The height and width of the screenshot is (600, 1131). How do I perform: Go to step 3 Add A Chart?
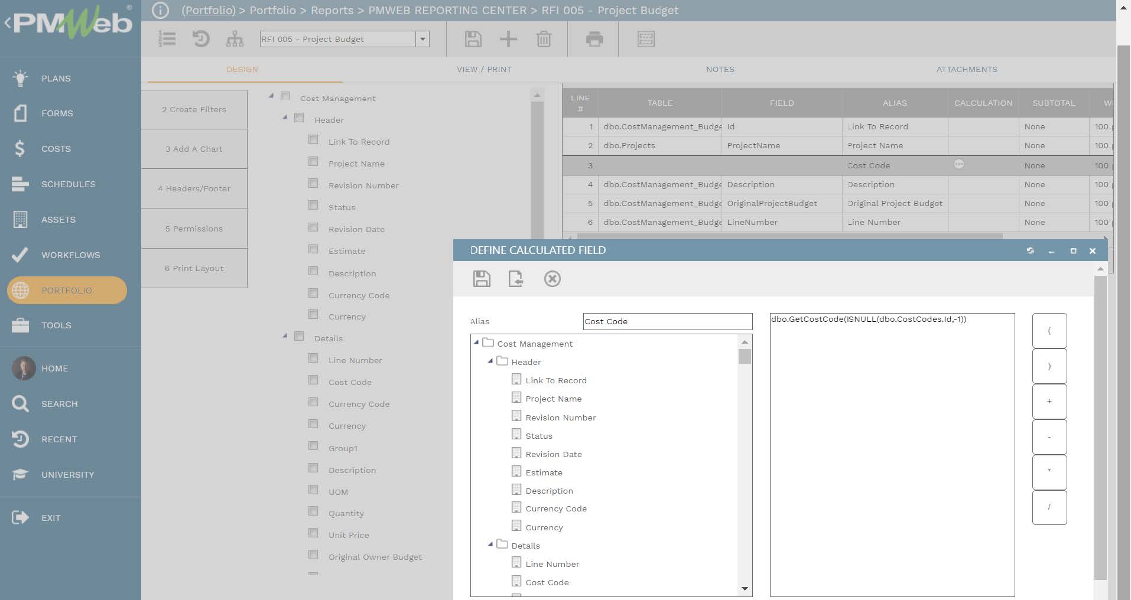[x=194, y=149]
